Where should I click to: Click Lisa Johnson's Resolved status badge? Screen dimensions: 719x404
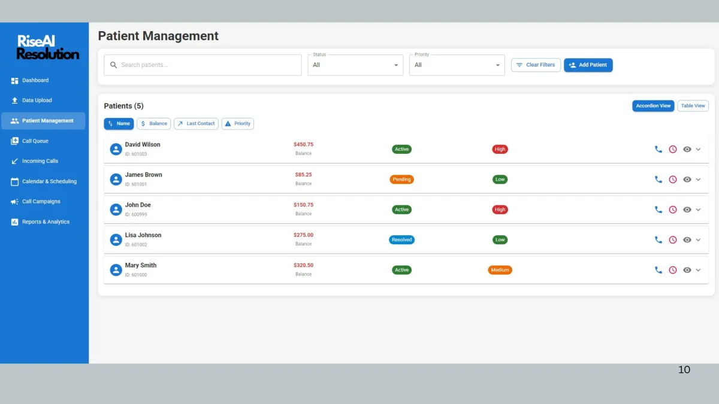pos(401,240)
